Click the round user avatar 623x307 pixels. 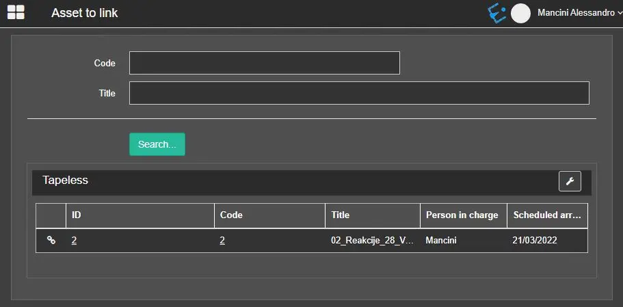click(x=520, y=14)
